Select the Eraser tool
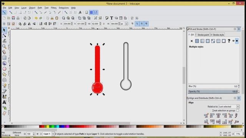This screenshot has width=246, height=138. pos(4,113)
